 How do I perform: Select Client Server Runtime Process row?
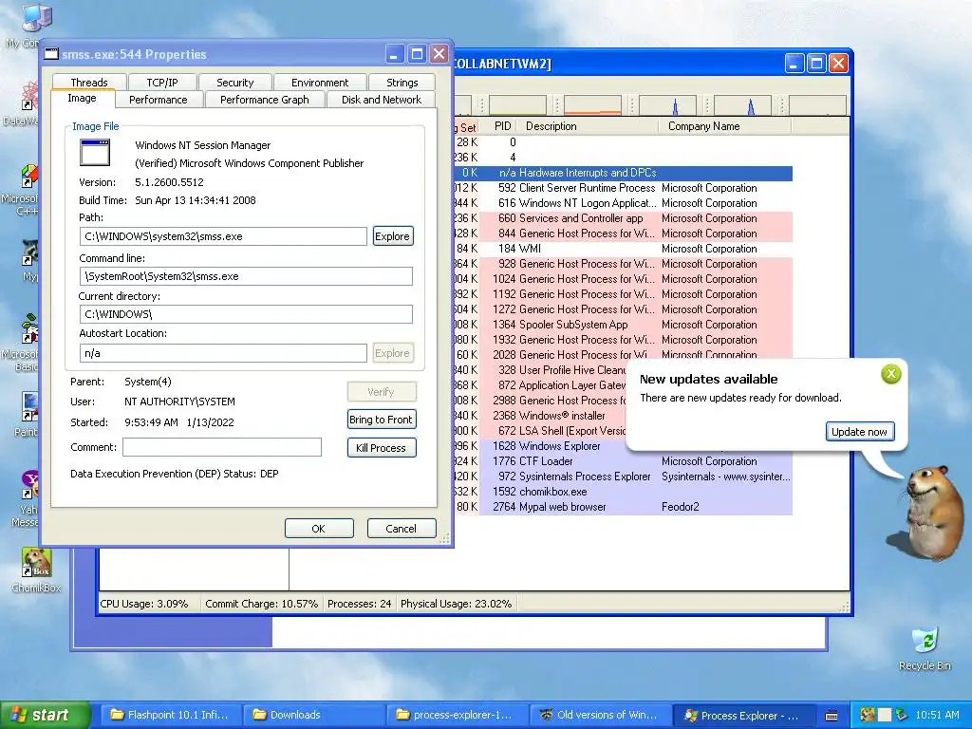click(623, 188)
